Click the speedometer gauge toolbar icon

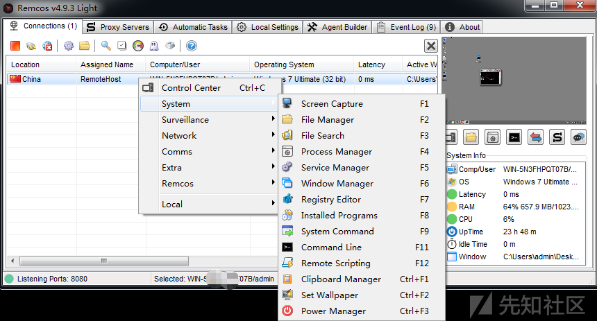pos(137,46)
